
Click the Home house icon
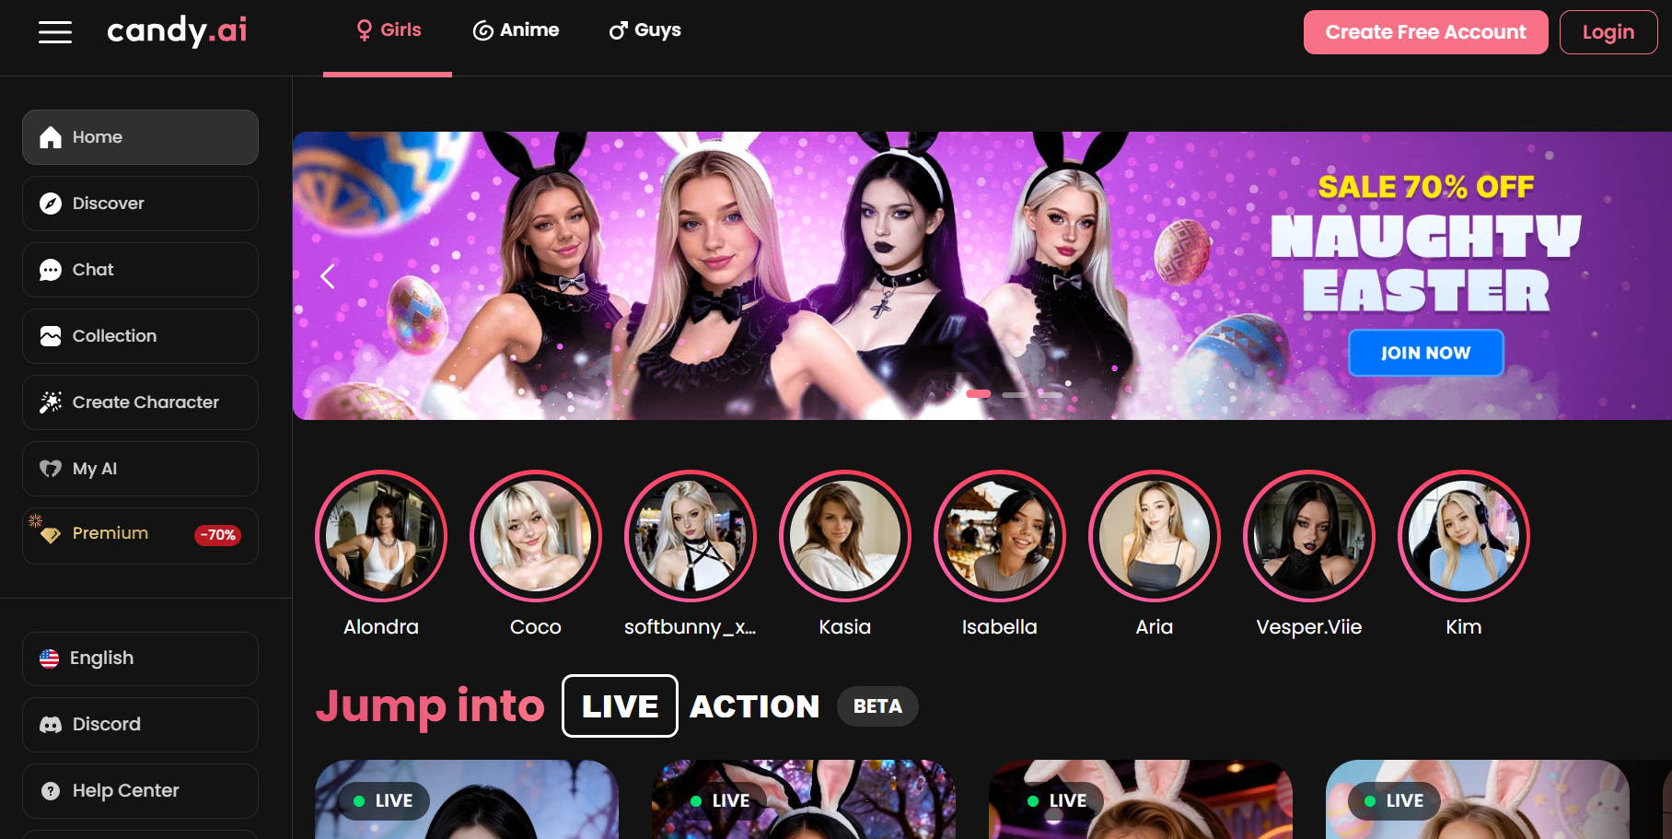click(51, 137)
